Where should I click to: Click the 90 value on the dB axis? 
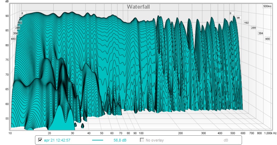pyautogui.click(x=7, y=16)
